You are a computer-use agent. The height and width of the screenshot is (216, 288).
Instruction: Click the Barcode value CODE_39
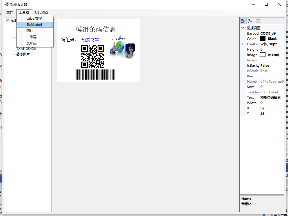[x=272, y=33]
